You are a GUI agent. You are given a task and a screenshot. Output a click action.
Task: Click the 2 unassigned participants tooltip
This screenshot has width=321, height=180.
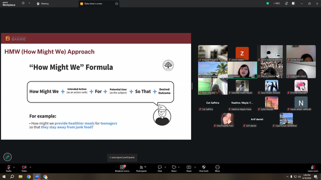[122, 157]
